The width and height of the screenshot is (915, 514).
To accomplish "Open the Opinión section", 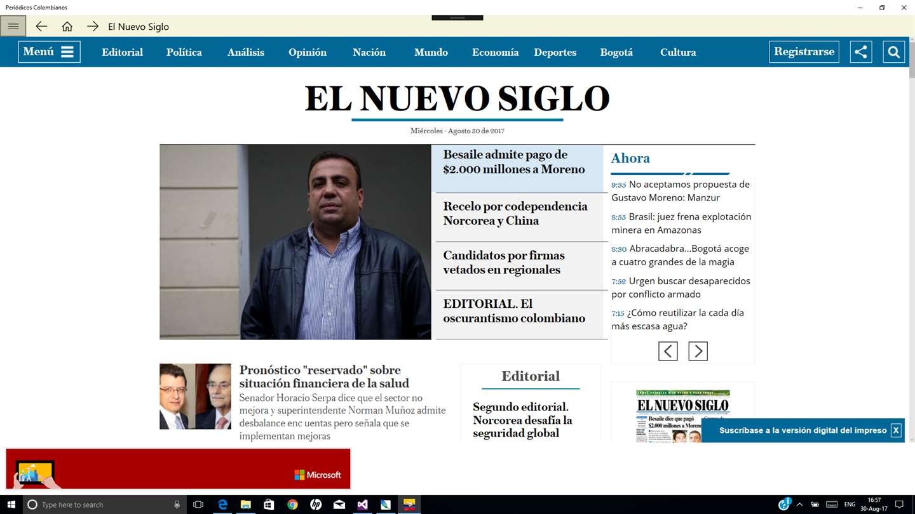I will pos(308,52).
